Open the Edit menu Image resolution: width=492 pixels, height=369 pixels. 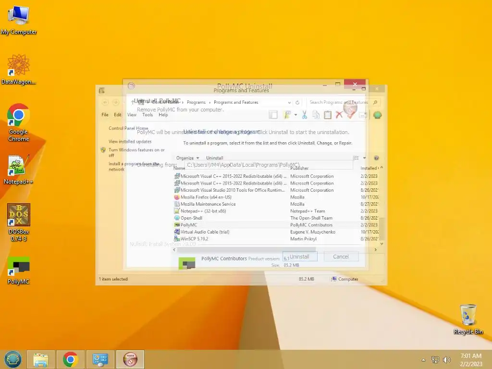(118, 115)
